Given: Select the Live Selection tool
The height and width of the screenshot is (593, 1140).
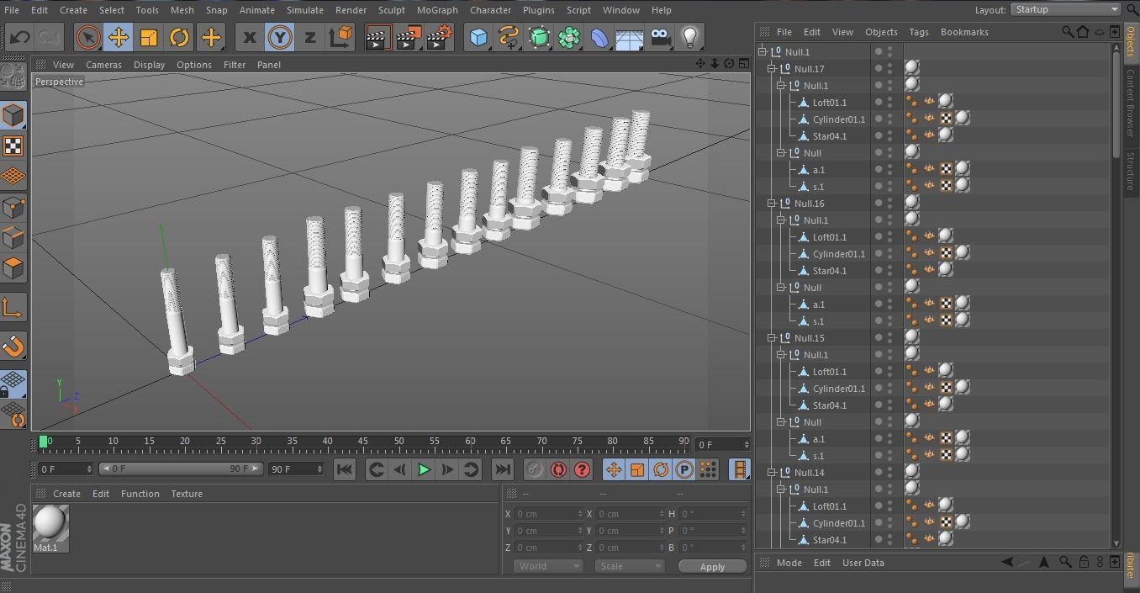Looking at the screenshot, I should [x=87, y=37].
